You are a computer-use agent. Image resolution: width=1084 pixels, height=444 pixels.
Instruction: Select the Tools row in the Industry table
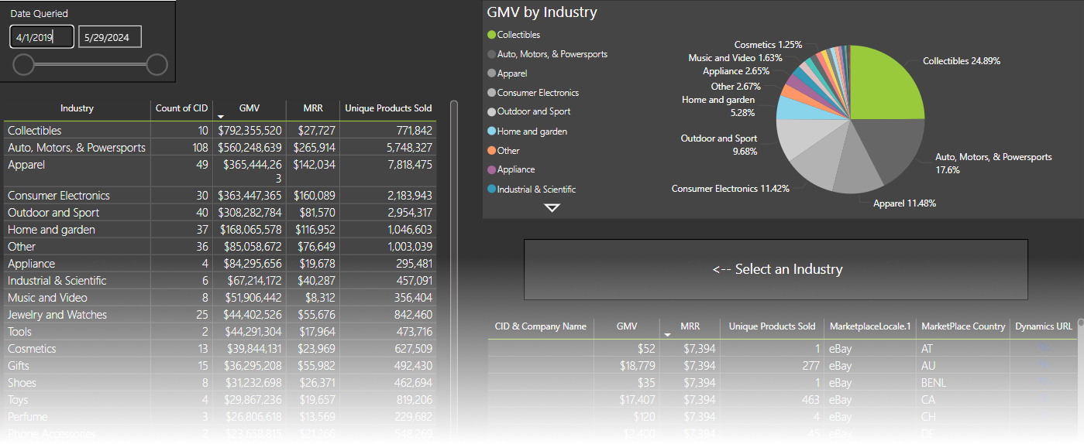coord(221,332)
